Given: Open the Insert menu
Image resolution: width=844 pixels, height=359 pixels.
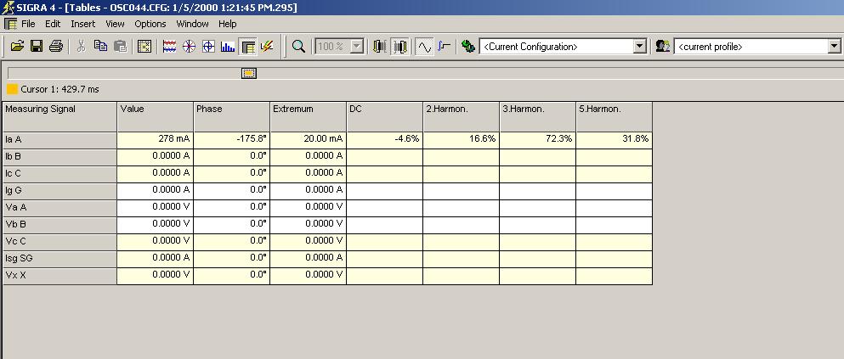Looking at the screenshot, I should pos(83,24).
